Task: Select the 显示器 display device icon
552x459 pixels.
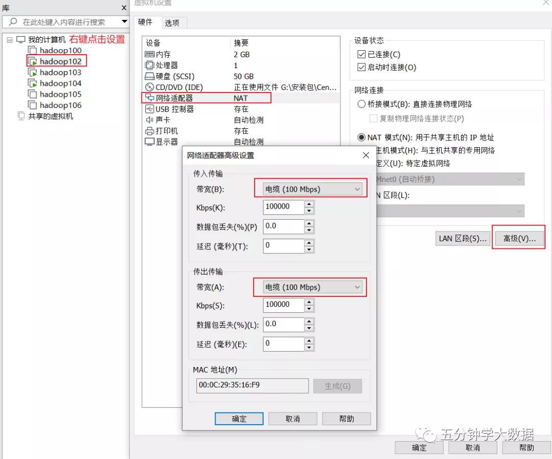Action: [x=148, y=142]
